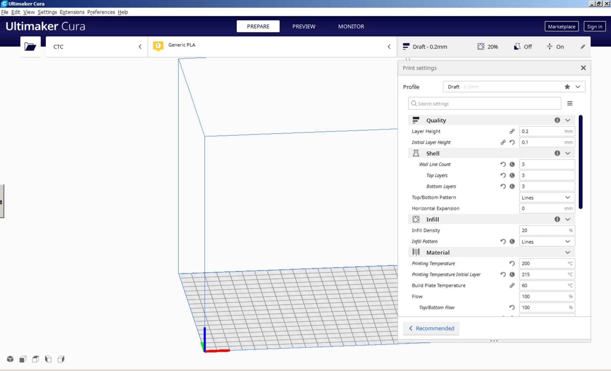Viewport: 611px width, 371px height.
Task: Click the link icon for Layer Height
Action: point(512,131)
